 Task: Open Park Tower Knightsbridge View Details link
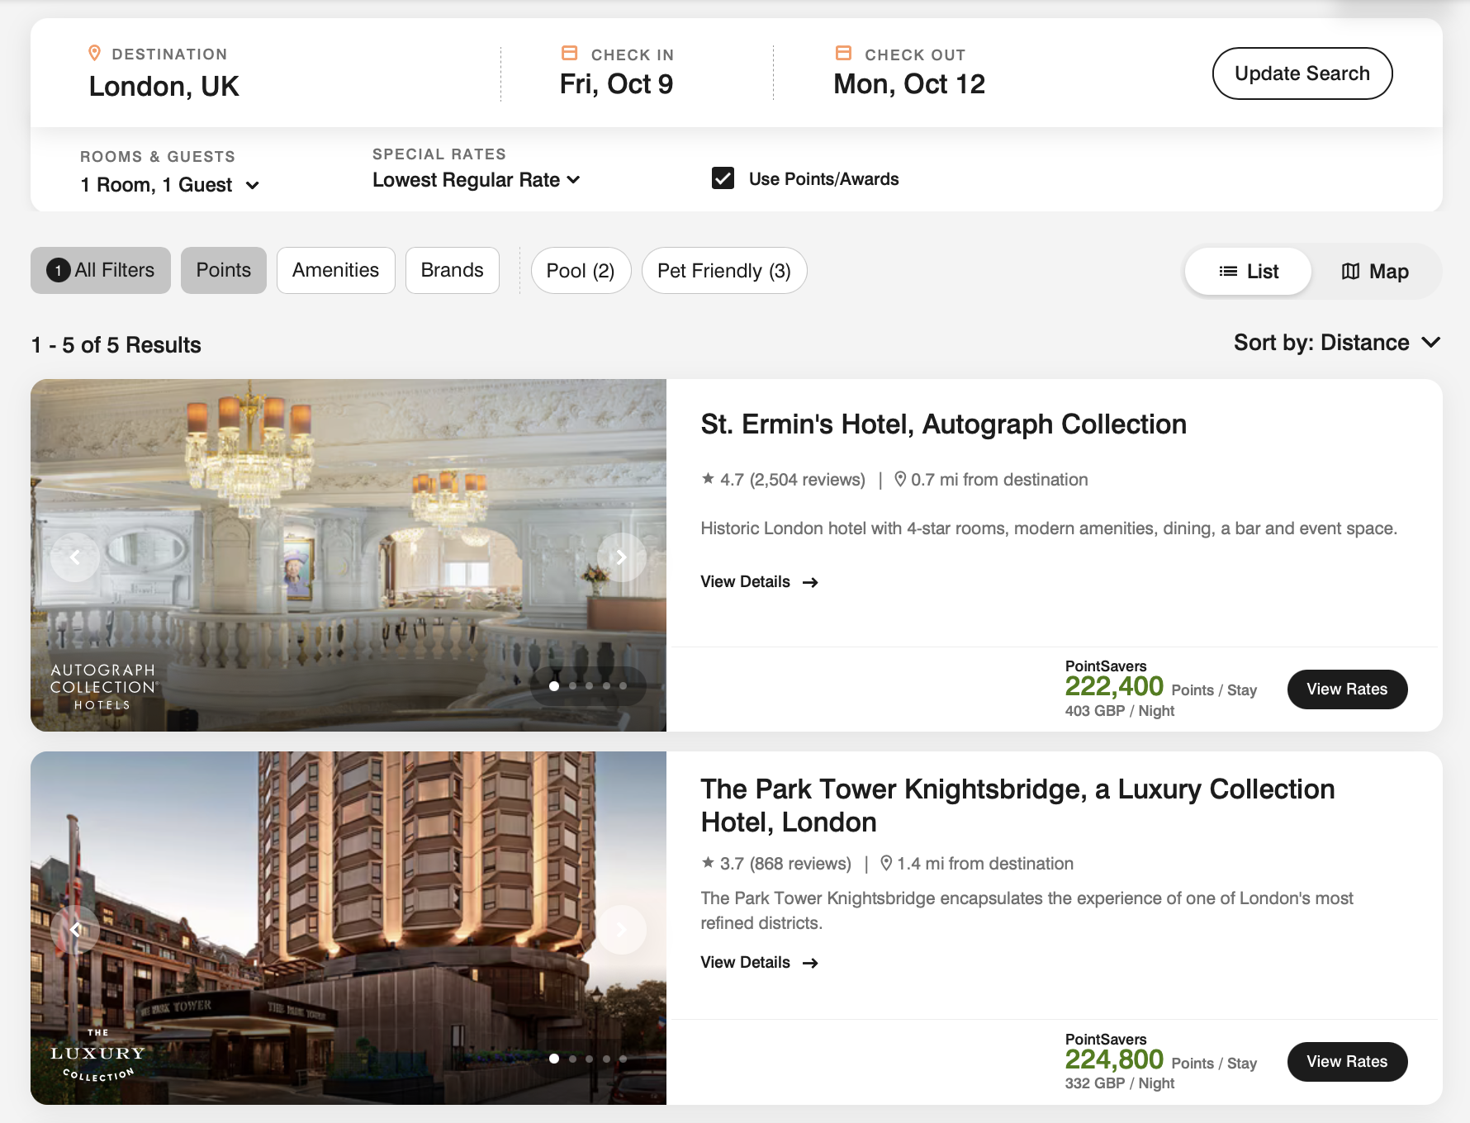click(x=760, y=963)
